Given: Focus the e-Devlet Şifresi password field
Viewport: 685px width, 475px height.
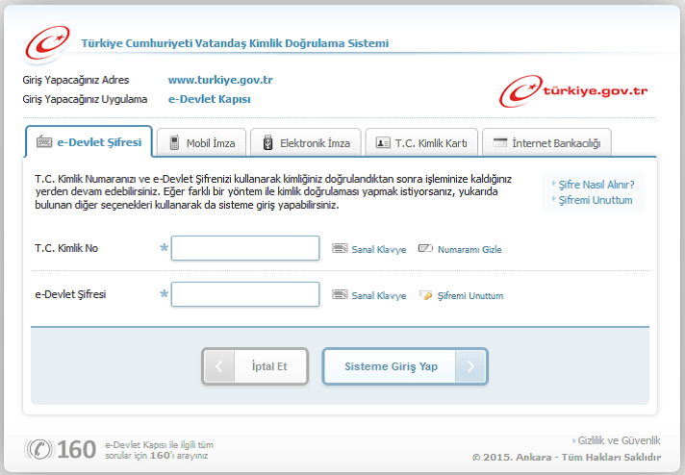Looking at the screenshot, I should 244,294.
